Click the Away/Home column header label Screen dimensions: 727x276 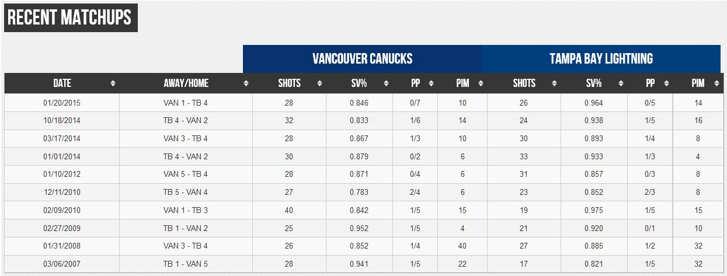tap(186, 83)
